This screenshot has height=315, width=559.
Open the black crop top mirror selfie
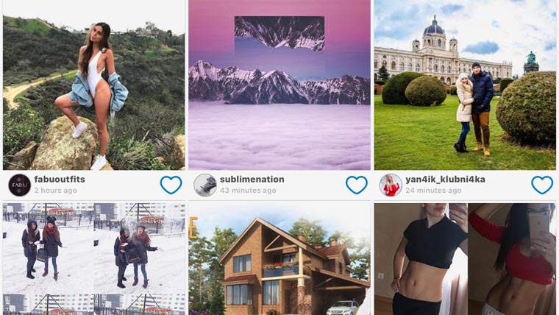click(x=421, y=259)
